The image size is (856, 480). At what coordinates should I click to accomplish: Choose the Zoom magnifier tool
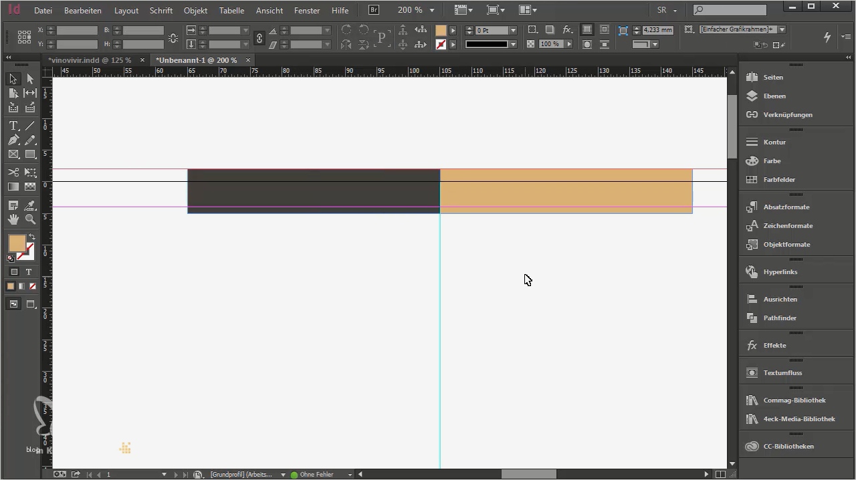click(30, 219)
